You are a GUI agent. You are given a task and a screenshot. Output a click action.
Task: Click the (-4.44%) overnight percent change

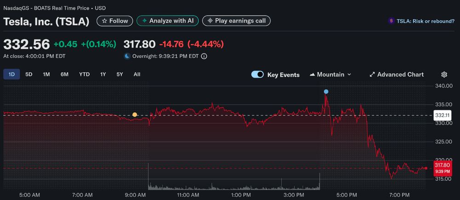tap(205, 44)
